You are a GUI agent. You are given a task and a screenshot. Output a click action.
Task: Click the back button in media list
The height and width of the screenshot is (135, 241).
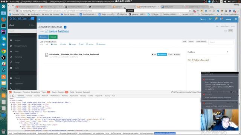184,42
